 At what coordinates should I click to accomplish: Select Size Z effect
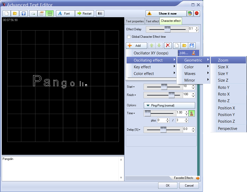(229, 80)
